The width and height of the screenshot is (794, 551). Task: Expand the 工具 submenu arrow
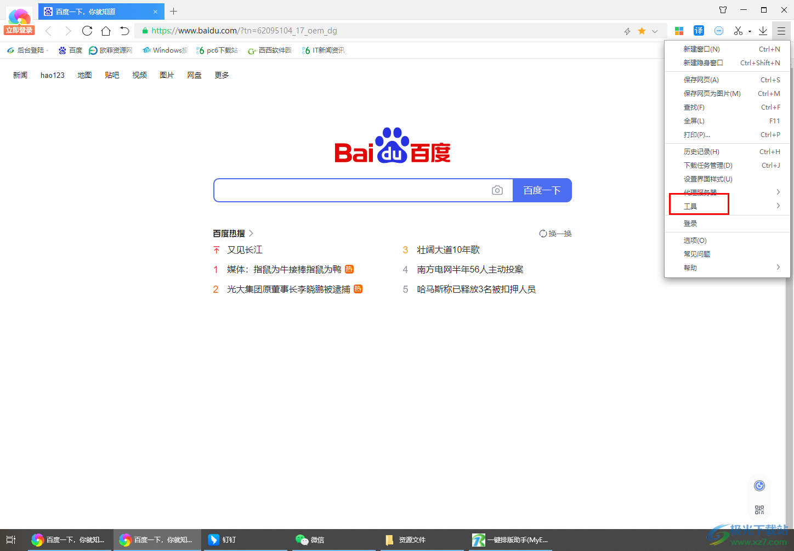click(778, 206)
